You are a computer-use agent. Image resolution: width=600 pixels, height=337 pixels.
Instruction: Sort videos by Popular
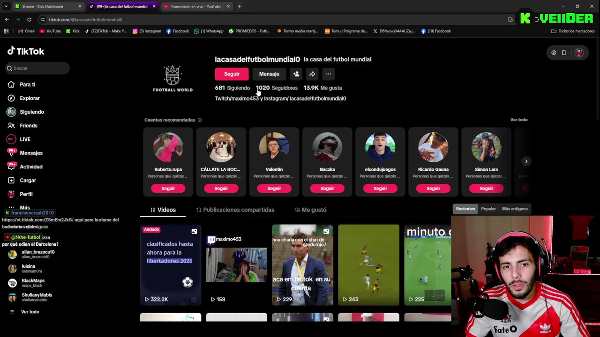pos(488,209)
